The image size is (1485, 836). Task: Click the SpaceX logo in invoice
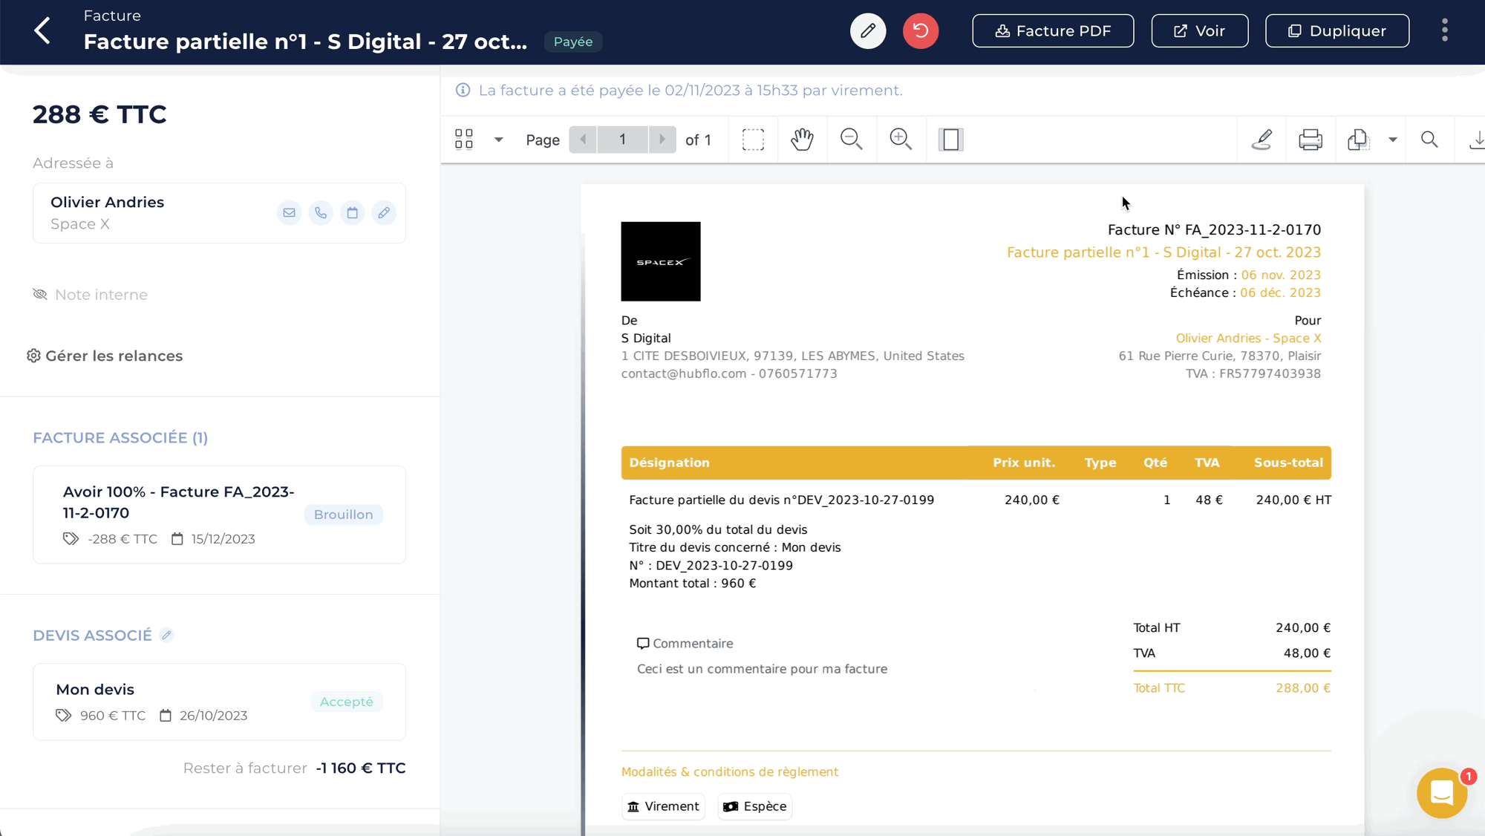coord(661,261)
